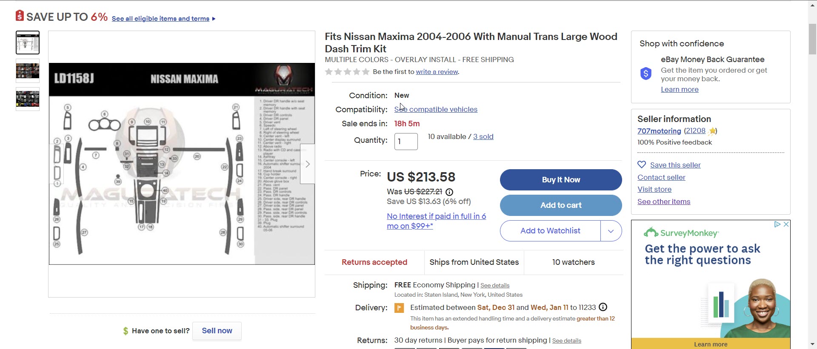Click the AdChoices triangle icon on ad
This screenshot has width=817, height=349.
[x=777, y=224]
